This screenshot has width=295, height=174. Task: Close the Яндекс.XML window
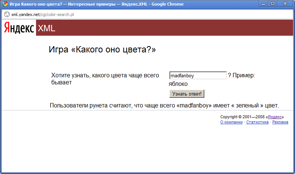(285, 4)
